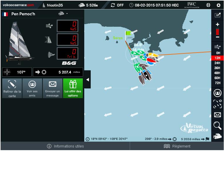Open ranking 5 526e in header
Image resolution: width=224 pixels, height=176 pixels.
tap(88, 5)
